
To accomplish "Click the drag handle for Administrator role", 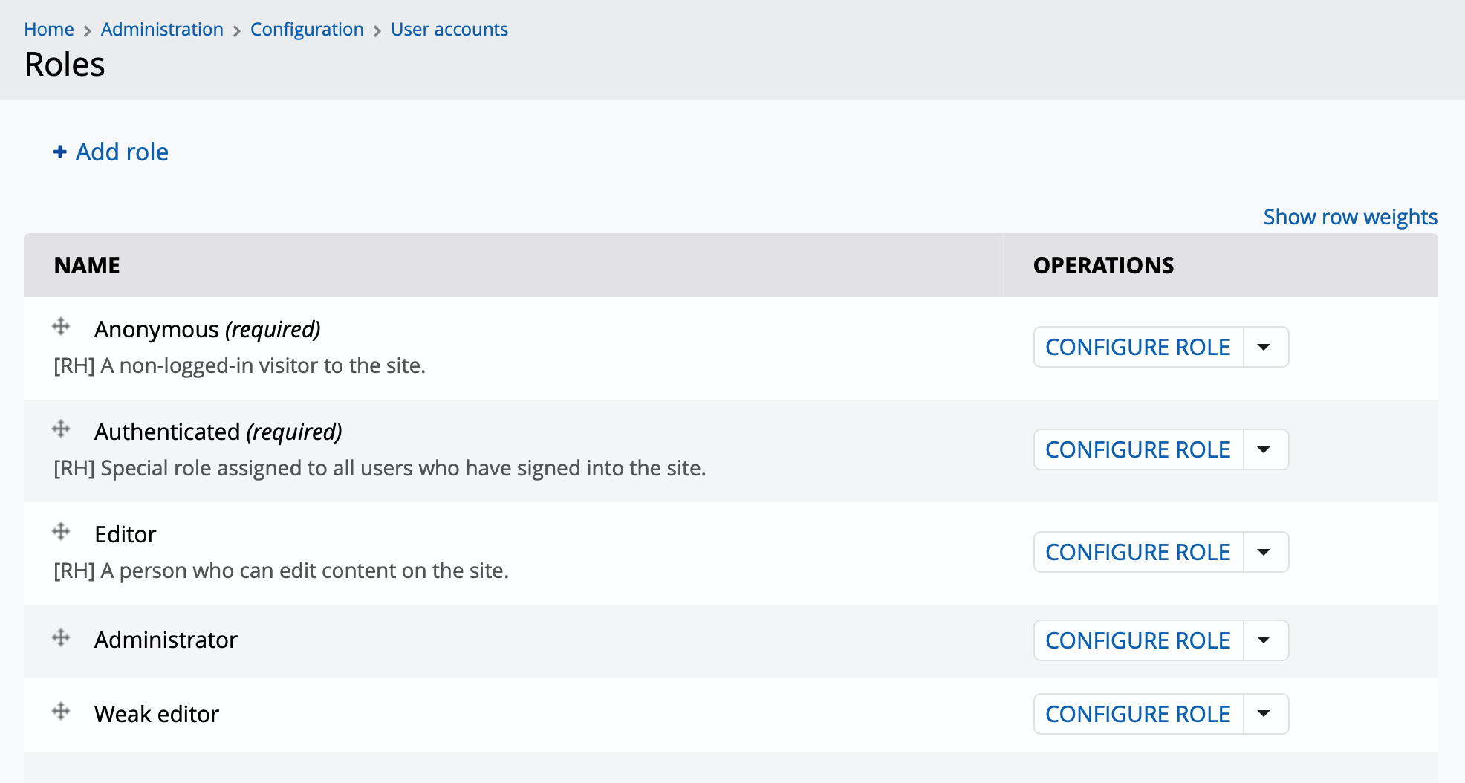I will click(x=61, y=637).
